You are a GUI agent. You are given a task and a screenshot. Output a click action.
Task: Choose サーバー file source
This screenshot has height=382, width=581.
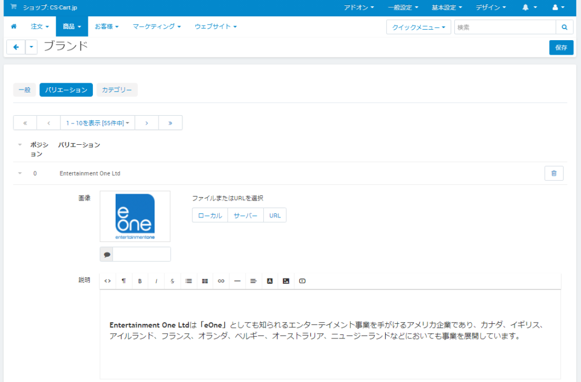tap(246, 216)
